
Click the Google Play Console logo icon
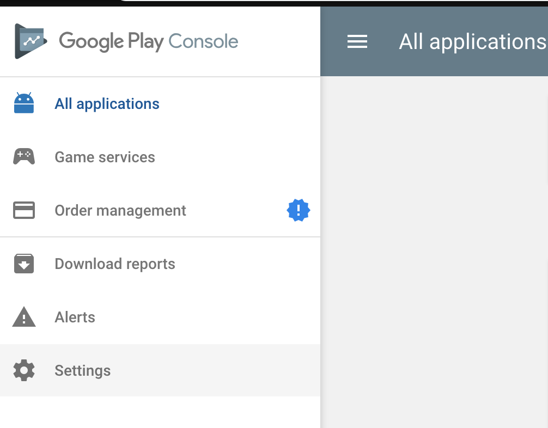tap(31, 41)
